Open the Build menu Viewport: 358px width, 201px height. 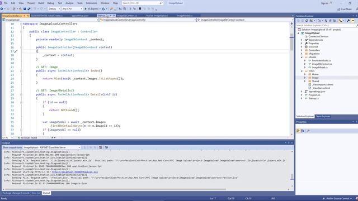point(41,3)
